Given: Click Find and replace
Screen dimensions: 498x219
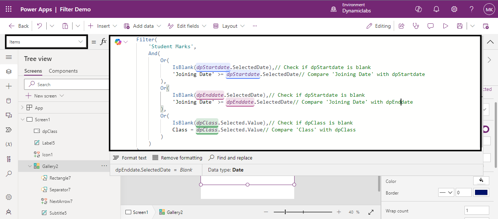Looking at the screenshot, I should pos(230,158).
